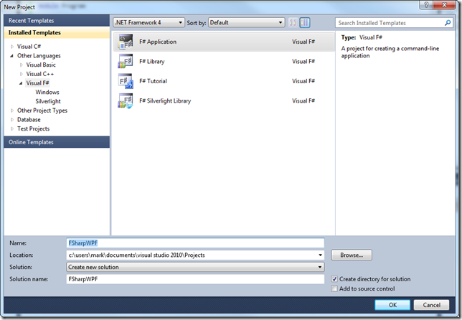Open the .NET Framework 4 version dropdown

coord(148,23)
